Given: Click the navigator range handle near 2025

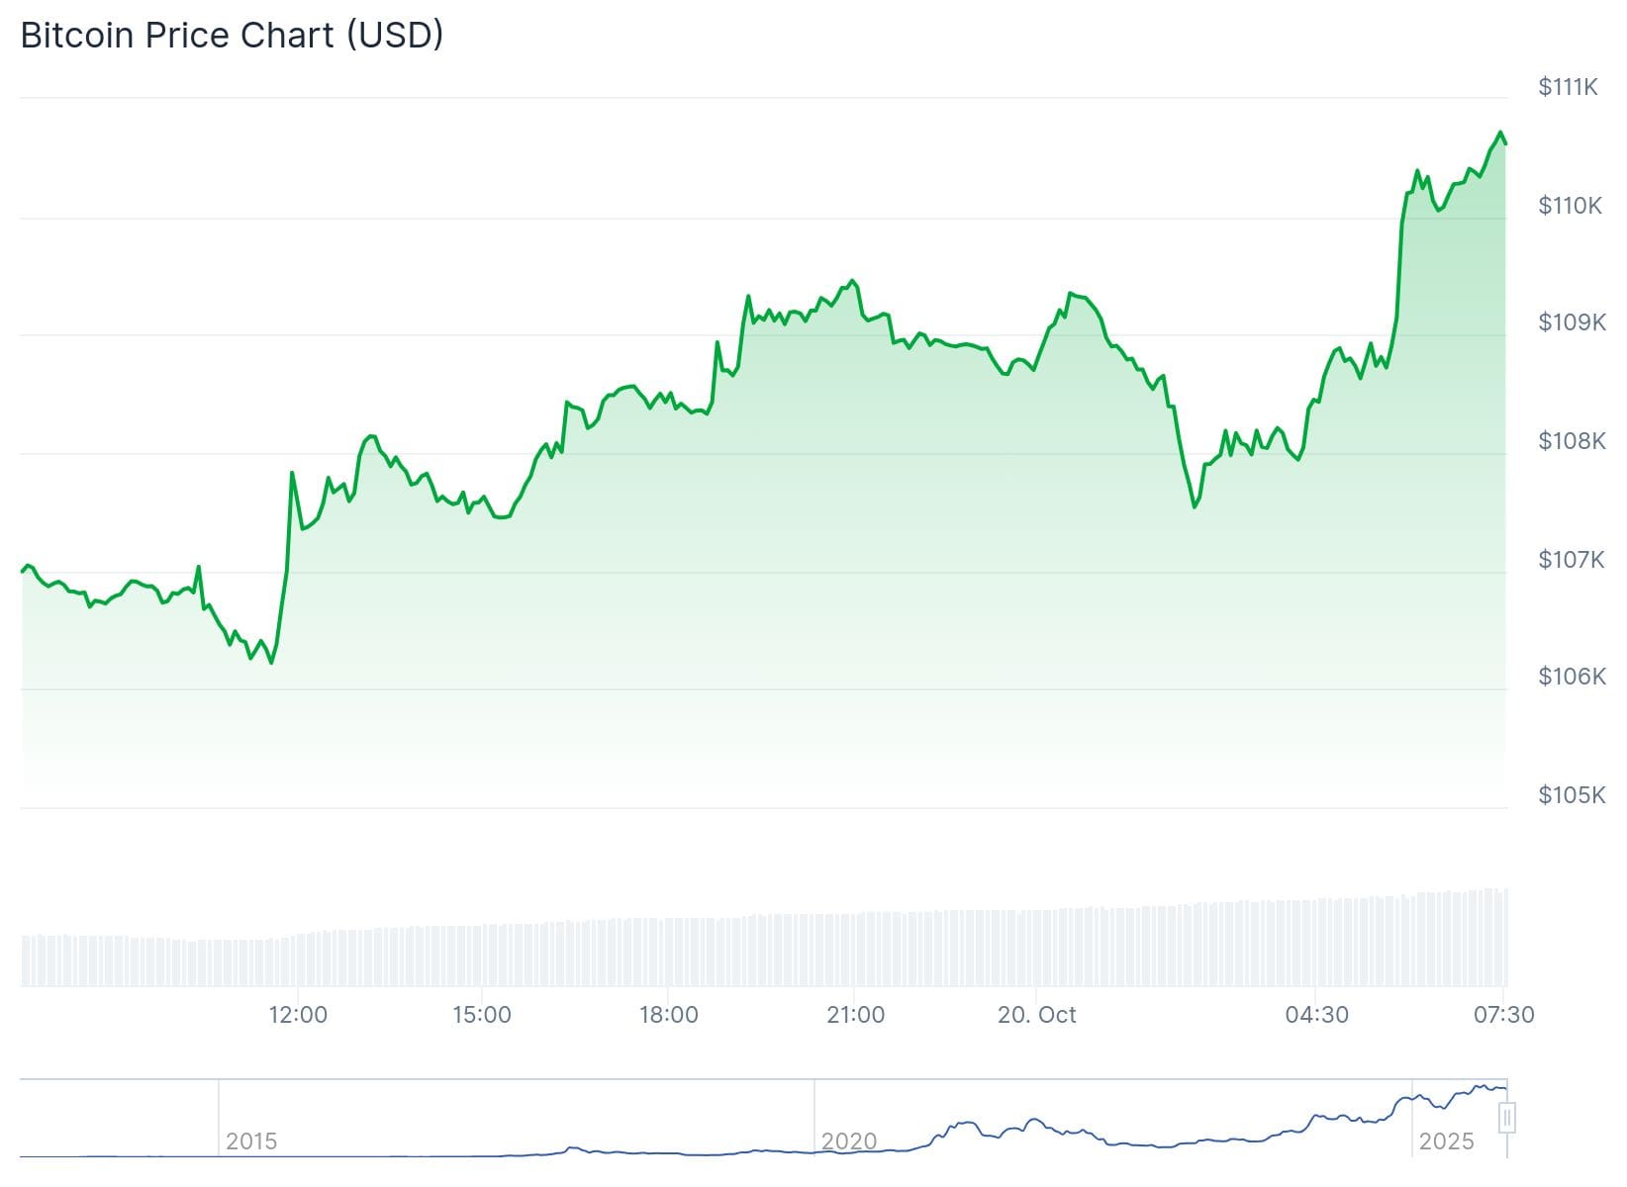Looking at the screenshot, I should [x=1506, y=1118].
